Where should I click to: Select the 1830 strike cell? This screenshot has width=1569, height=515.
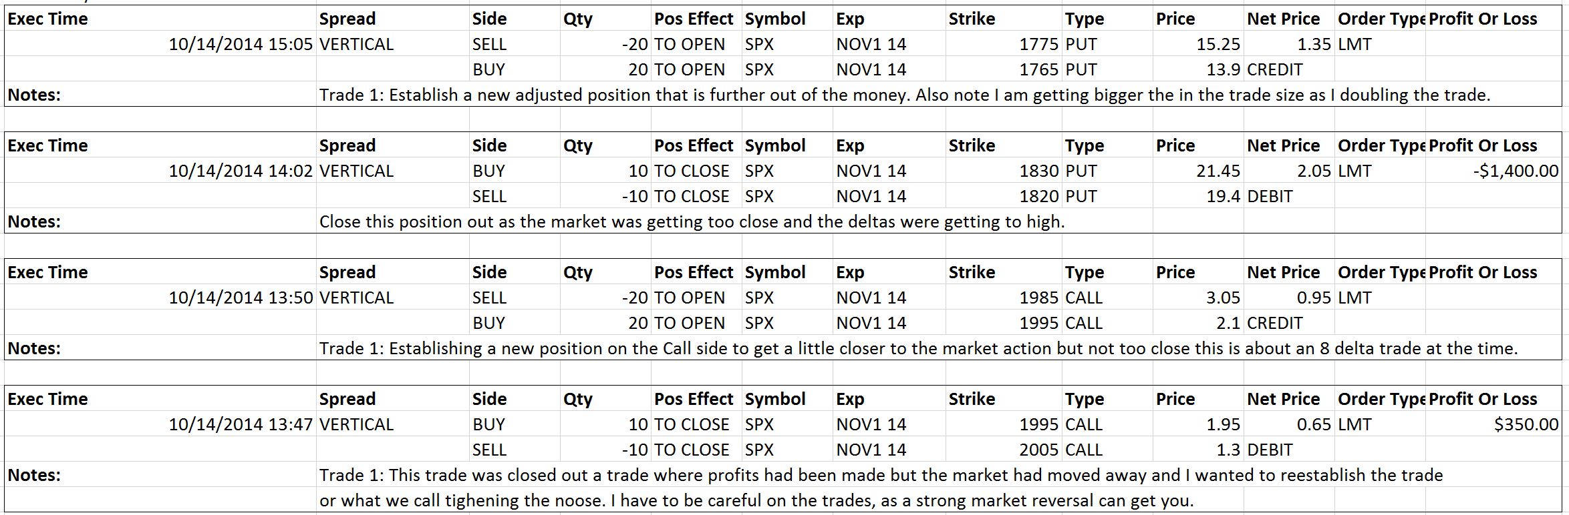pos(1004,171)
